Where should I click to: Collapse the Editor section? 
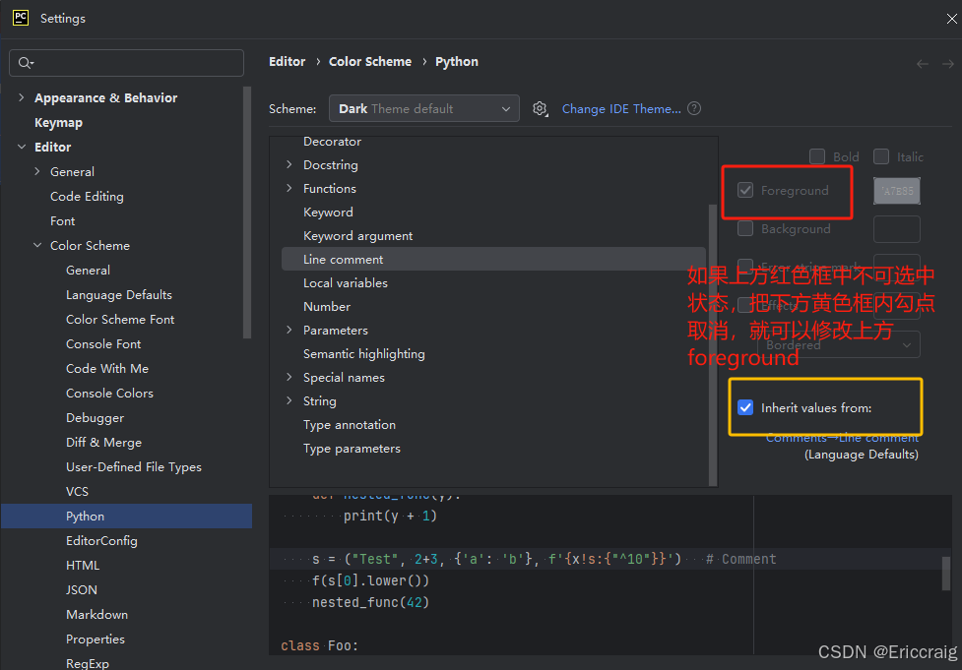click(x=22, y=147)
